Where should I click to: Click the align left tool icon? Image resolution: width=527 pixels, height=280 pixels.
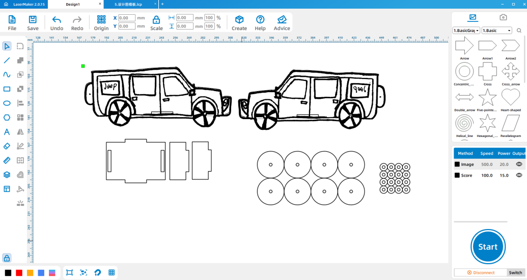pyautogui.click(x=20, y=103)
